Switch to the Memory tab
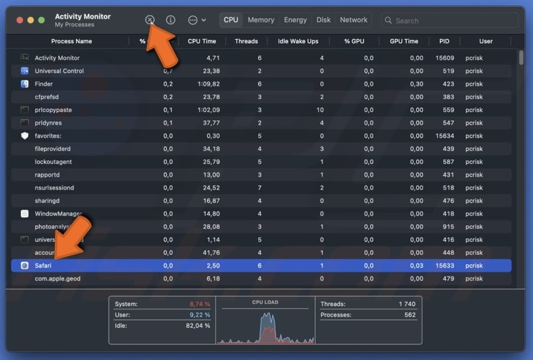The width and height of the screenshot is (533, 360). pos(260,20)
